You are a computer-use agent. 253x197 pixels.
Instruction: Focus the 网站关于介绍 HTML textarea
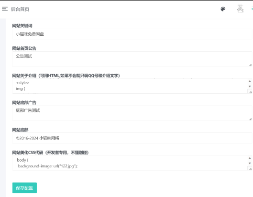(132, 86)
